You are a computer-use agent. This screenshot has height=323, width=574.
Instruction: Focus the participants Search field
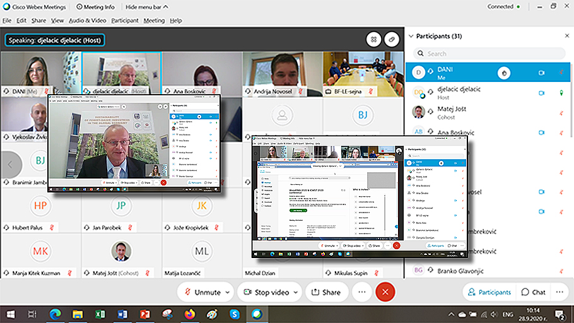[489, 54]
